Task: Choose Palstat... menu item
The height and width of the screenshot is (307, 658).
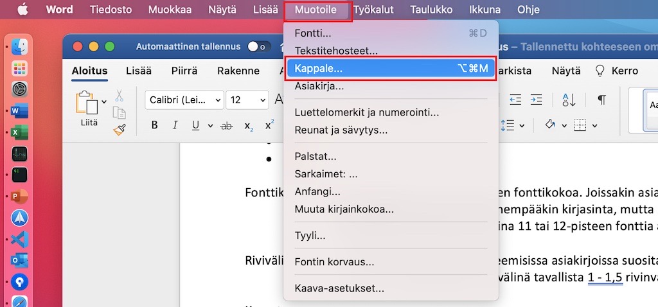Action: click(x=391, y=157)
